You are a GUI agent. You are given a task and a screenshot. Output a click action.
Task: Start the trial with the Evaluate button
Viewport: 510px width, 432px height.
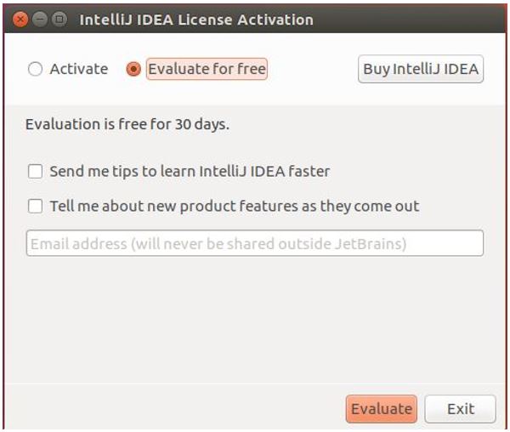click(x=382, y=409)
